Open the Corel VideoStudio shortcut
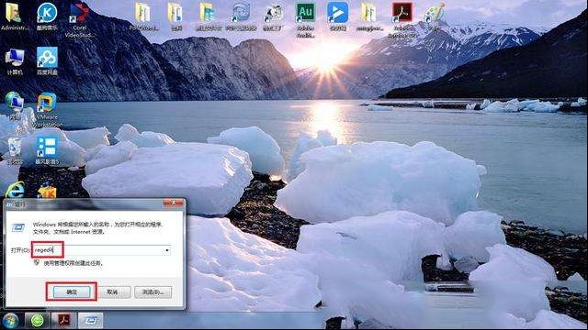The image size is (588, 330). coord(80,20)
